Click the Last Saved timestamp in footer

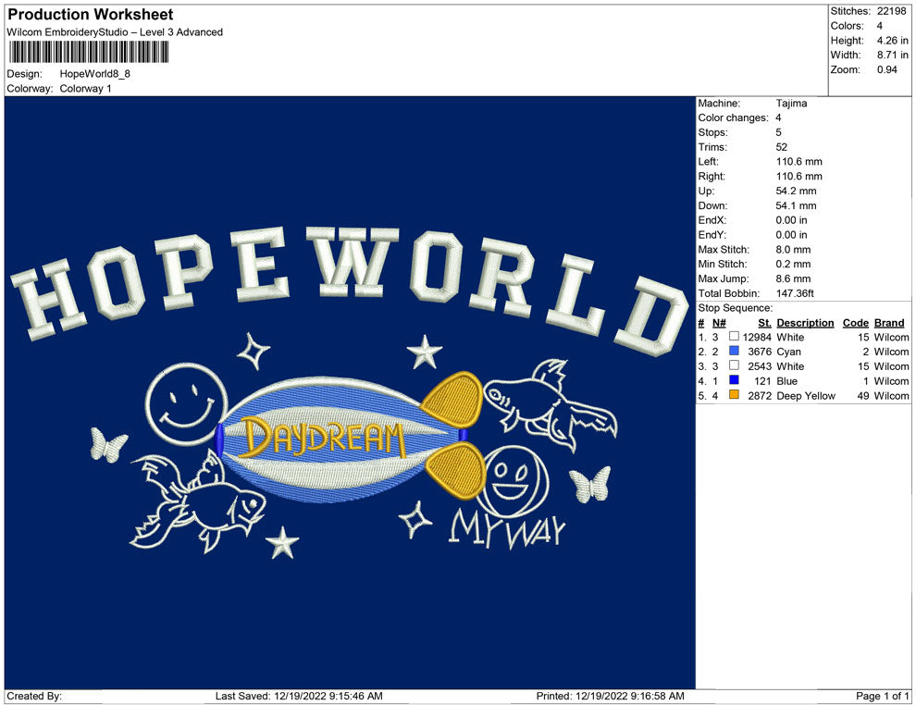click(x=299, y=696)
